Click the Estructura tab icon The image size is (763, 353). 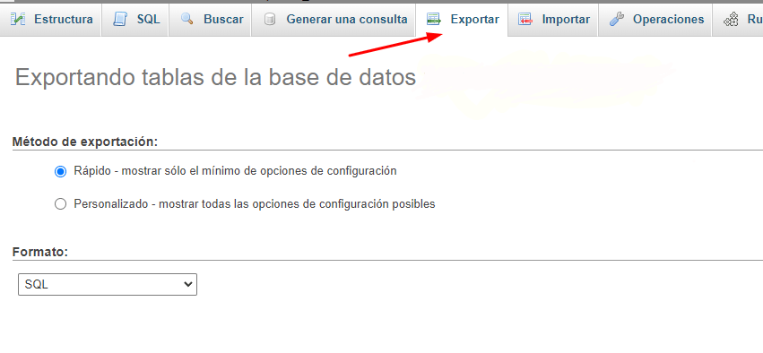pyautogui.click(x=18, y=20)
